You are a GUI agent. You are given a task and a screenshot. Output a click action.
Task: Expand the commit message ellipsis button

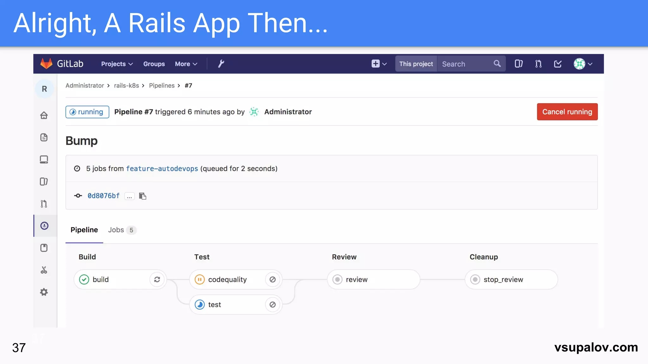(129, 196)
